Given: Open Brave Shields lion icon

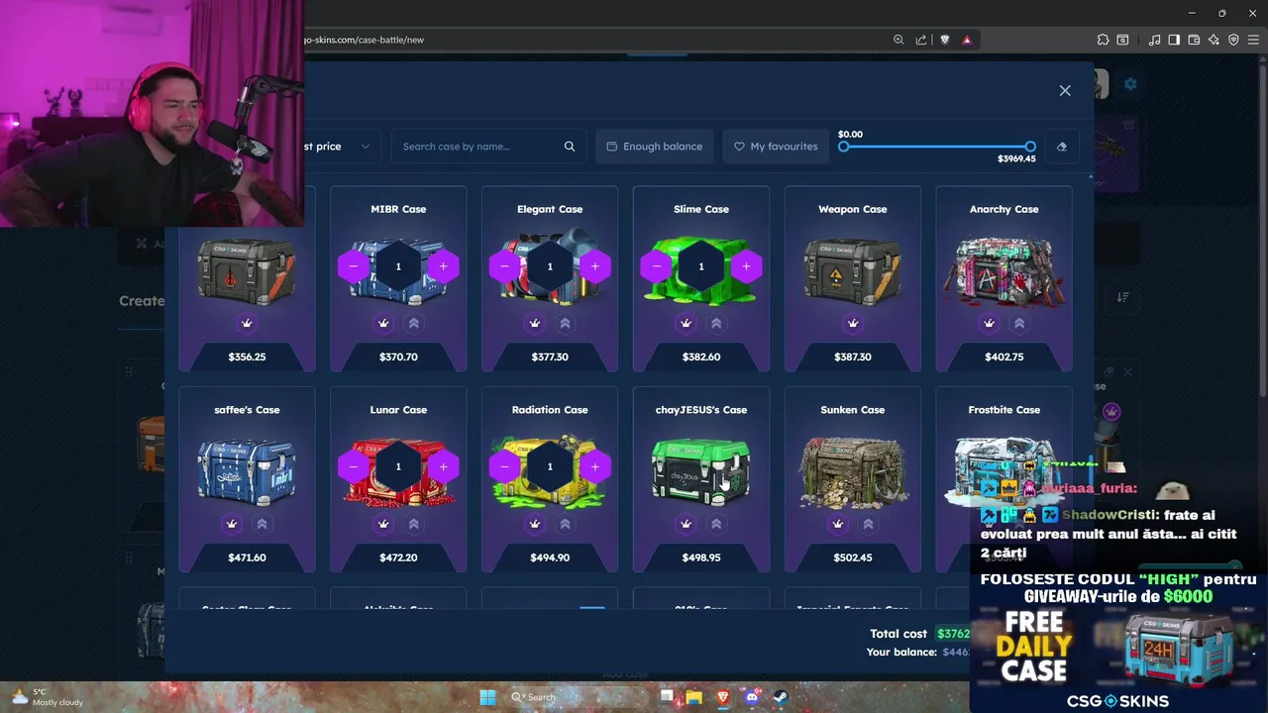Looking at the screenshot, I should pos(944,40).
